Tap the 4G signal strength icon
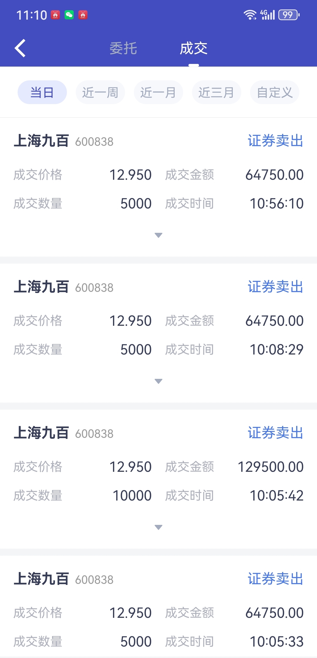Screen dimensions: 317x658 (267, 15)
